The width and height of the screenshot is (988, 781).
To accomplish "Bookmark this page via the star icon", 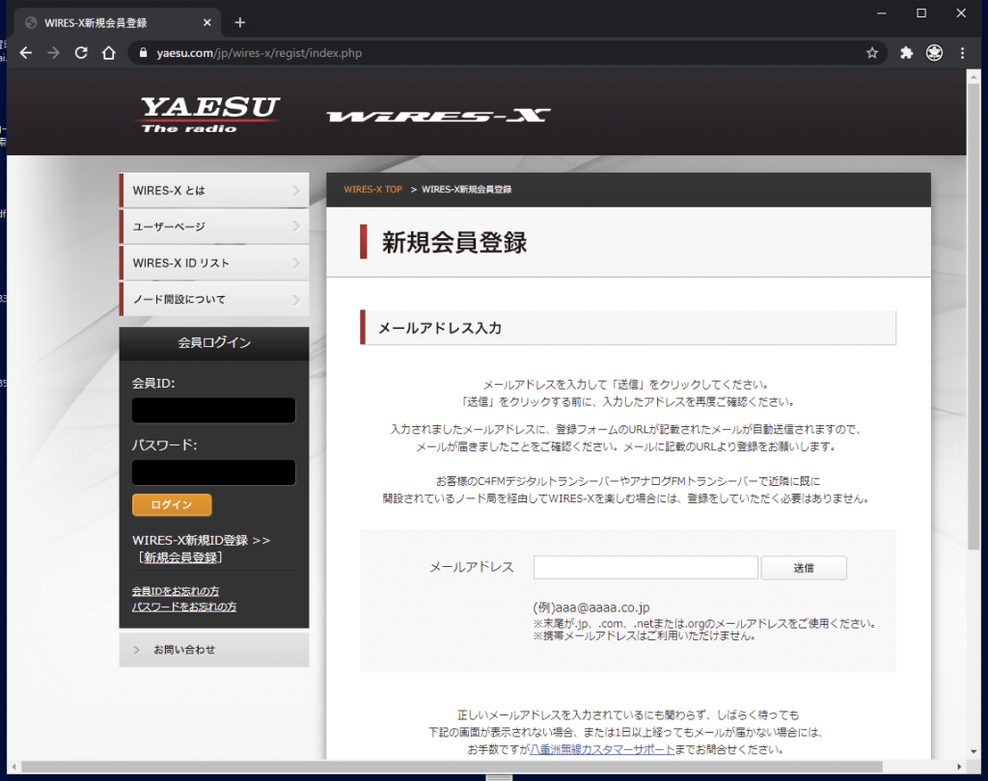I will (871, 53).
